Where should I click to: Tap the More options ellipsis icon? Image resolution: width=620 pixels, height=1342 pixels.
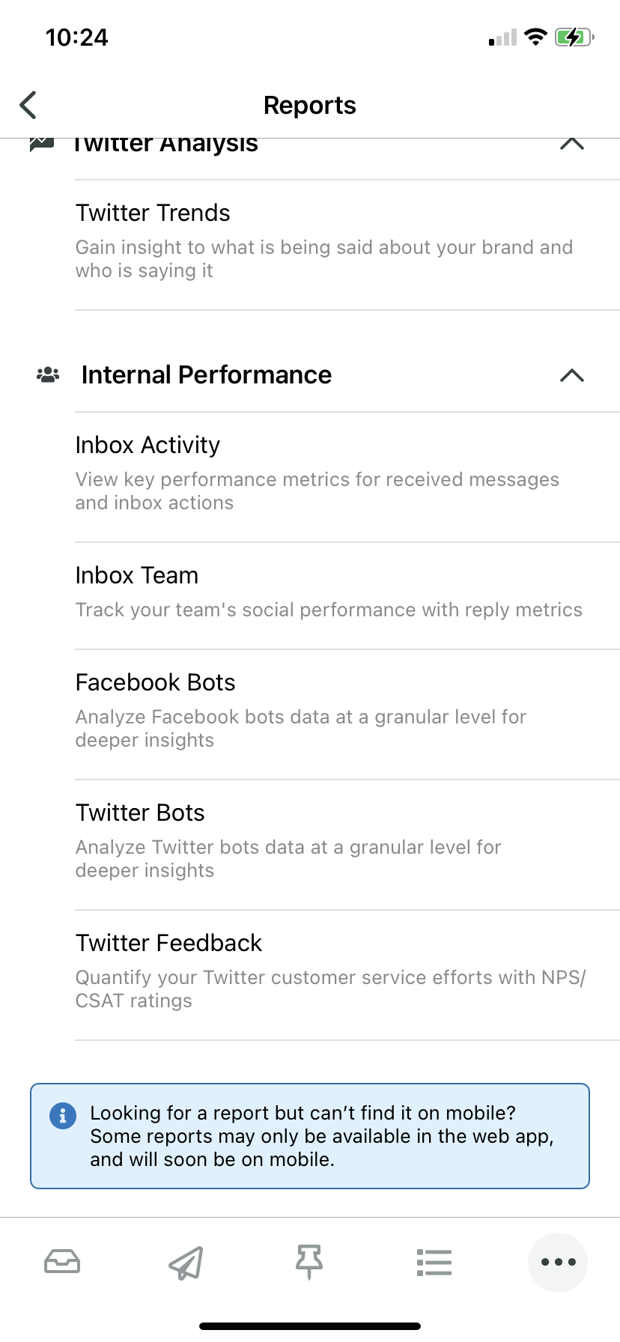pos(557,1262)
